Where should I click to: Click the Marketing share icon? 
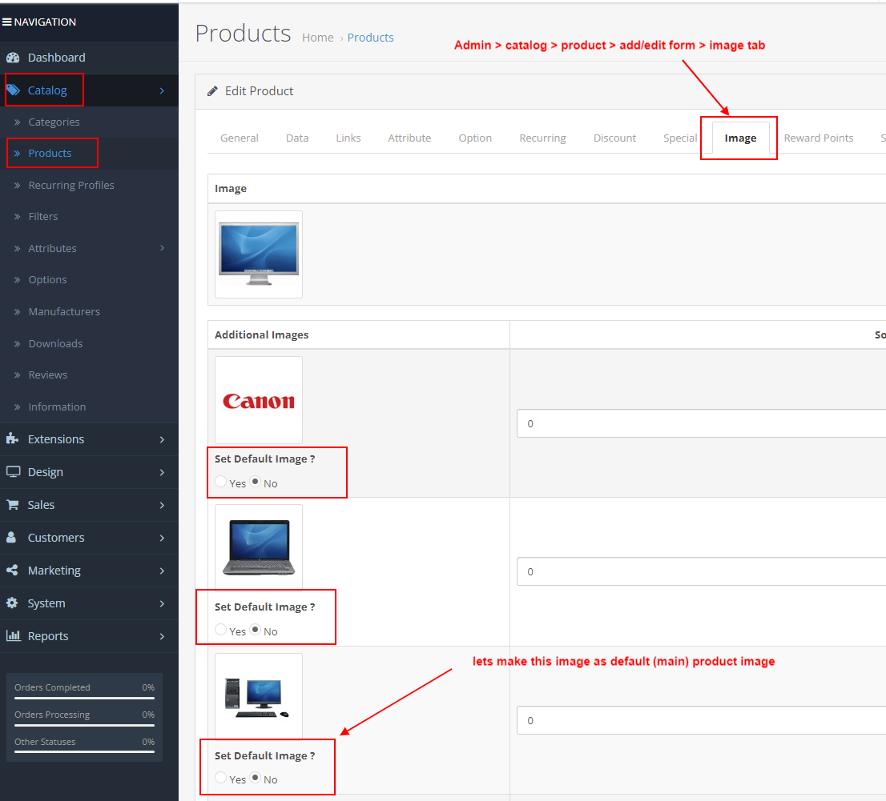12,571
